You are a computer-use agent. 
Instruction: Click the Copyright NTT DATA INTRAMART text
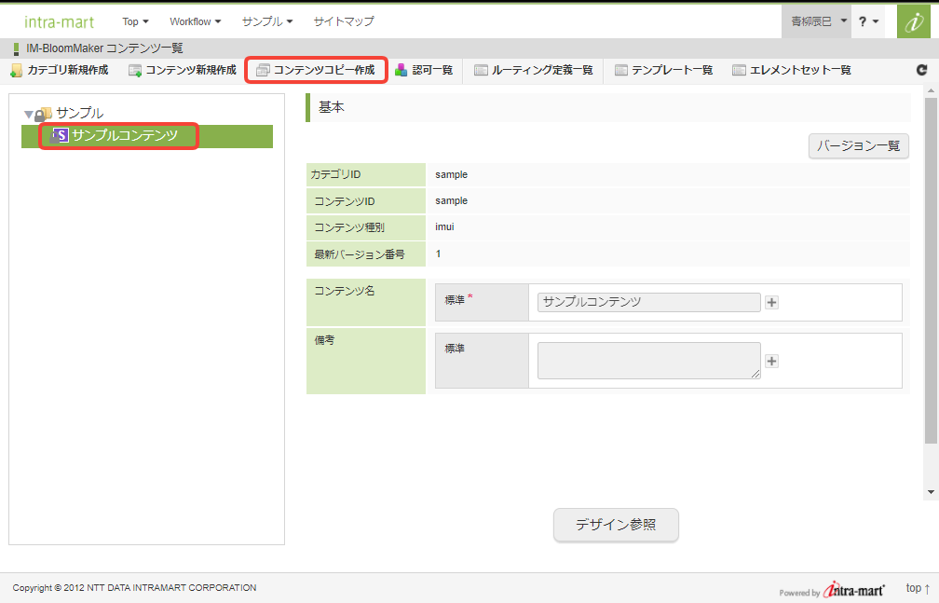pos(135,588)
